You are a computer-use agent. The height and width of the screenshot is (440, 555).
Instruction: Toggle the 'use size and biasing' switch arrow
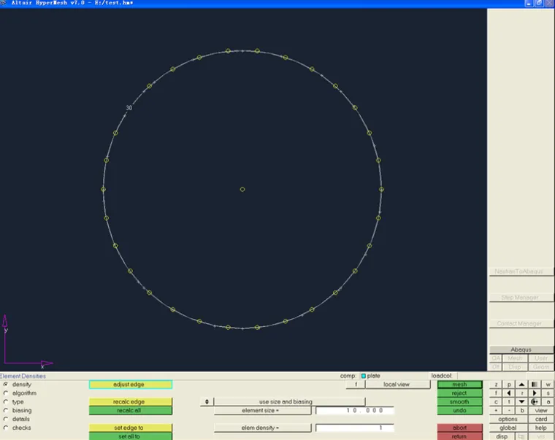pos(207,402)
